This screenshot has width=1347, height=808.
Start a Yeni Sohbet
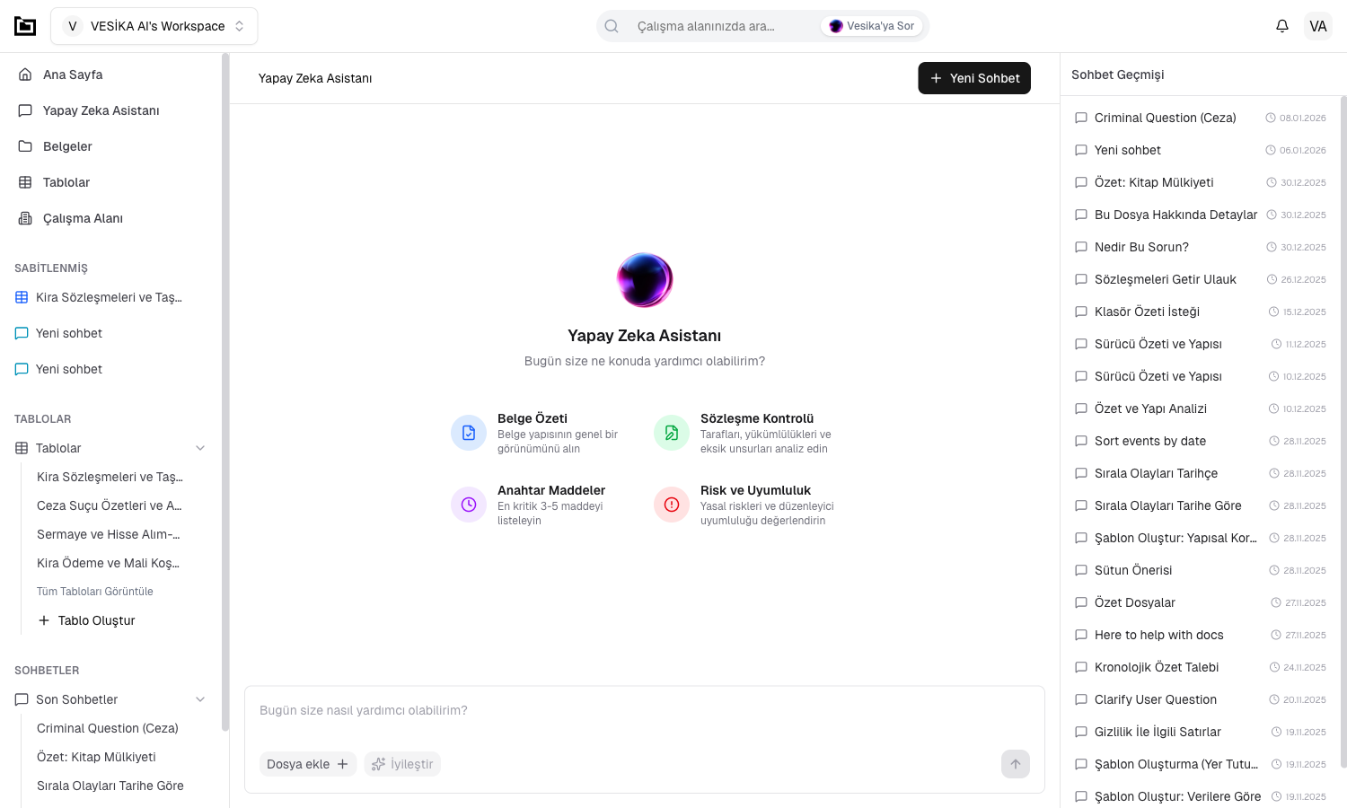point(974,78)
